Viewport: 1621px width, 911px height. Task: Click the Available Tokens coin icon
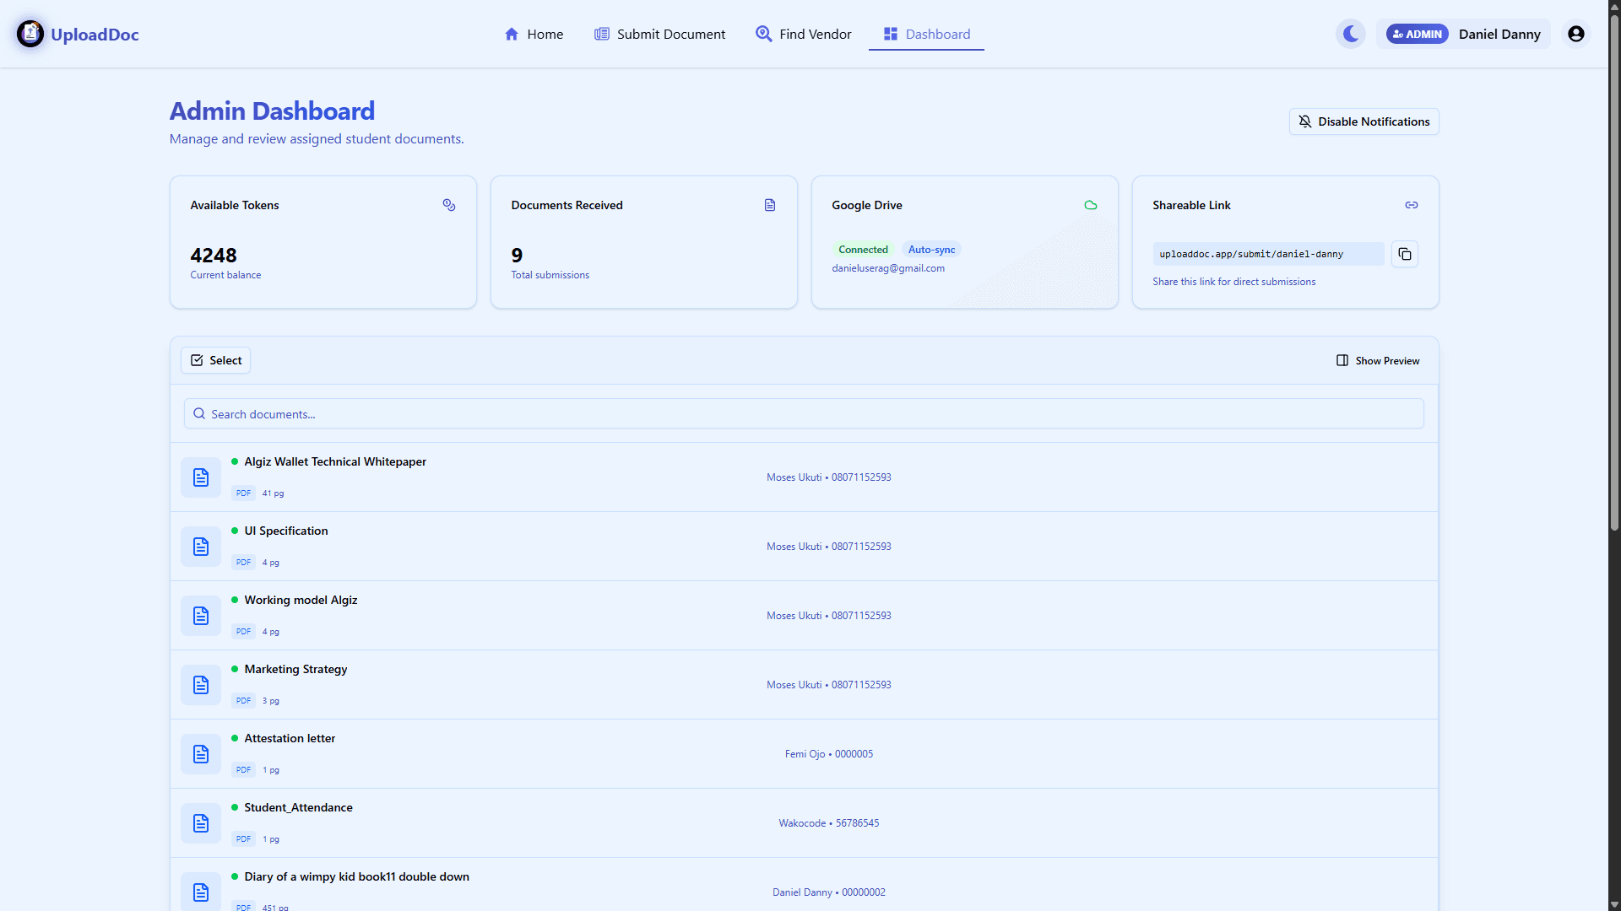pyautogui.click(x=448, y=205)
